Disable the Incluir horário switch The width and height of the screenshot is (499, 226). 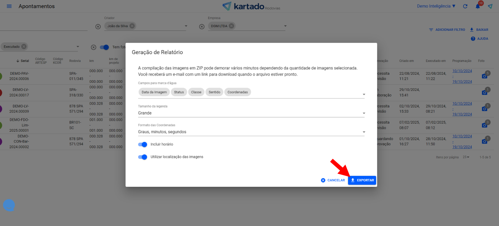click(143, 144)
